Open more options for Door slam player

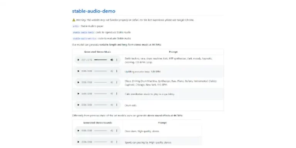click(117, 130)
